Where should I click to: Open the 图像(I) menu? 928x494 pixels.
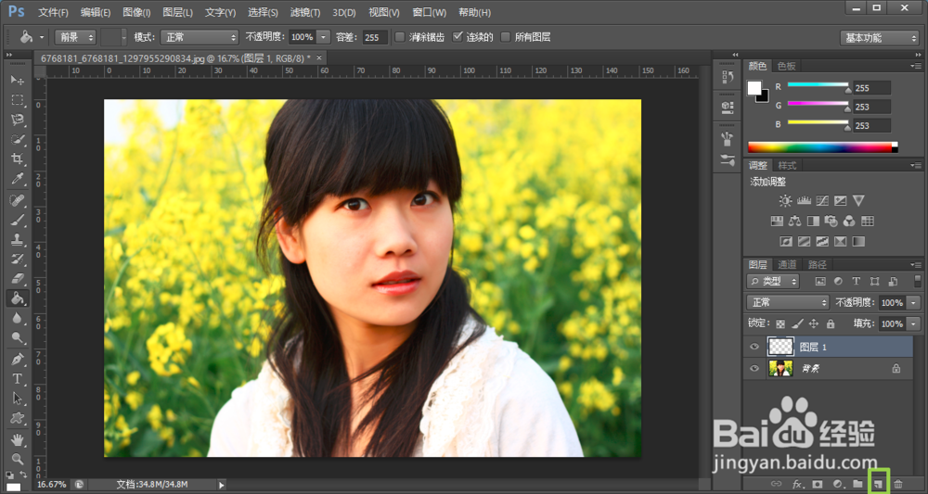coord(136,12)
